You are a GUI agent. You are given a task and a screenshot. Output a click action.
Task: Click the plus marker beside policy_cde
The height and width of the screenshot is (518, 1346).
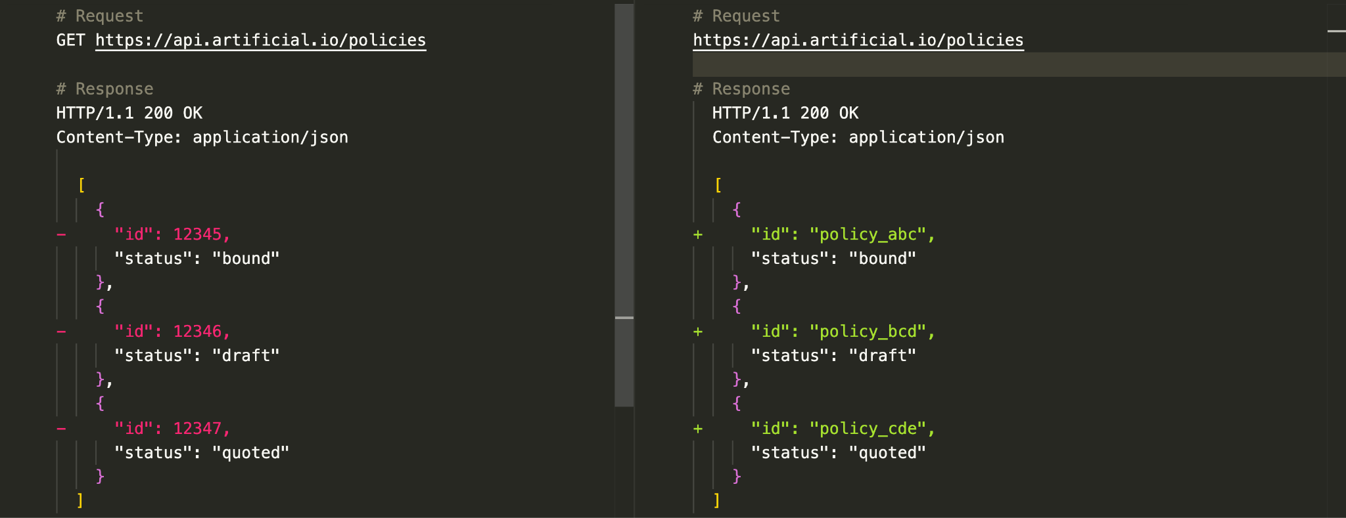coord(698,429)
